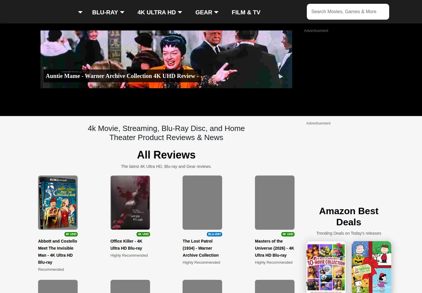Open the FILM & TV section
Screen dimensions: 422x293
tap(246, 12)
